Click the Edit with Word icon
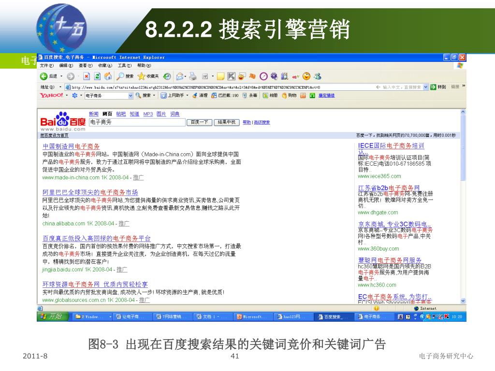Viewport: 495px width, 371px height. (205, 76)
